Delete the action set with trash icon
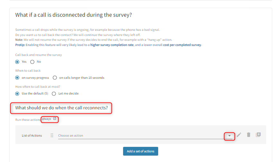The width and height of the screenshot is (279, 162). click(x=248, y=135)
